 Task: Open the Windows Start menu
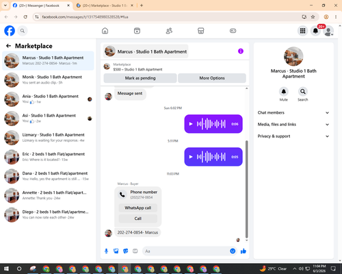pos(6,269)
